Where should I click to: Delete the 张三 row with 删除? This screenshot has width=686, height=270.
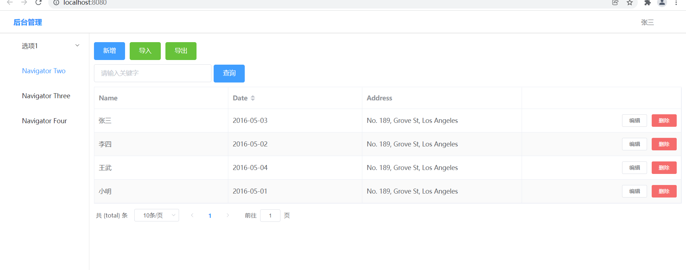pos(664,121)
